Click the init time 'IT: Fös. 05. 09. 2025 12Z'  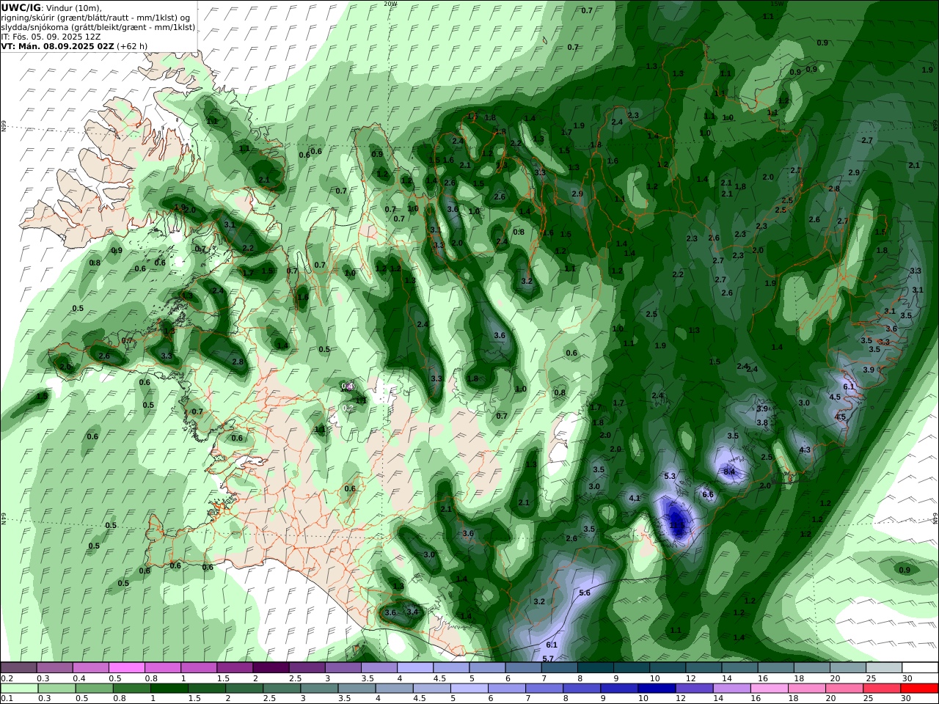[49, 37]
